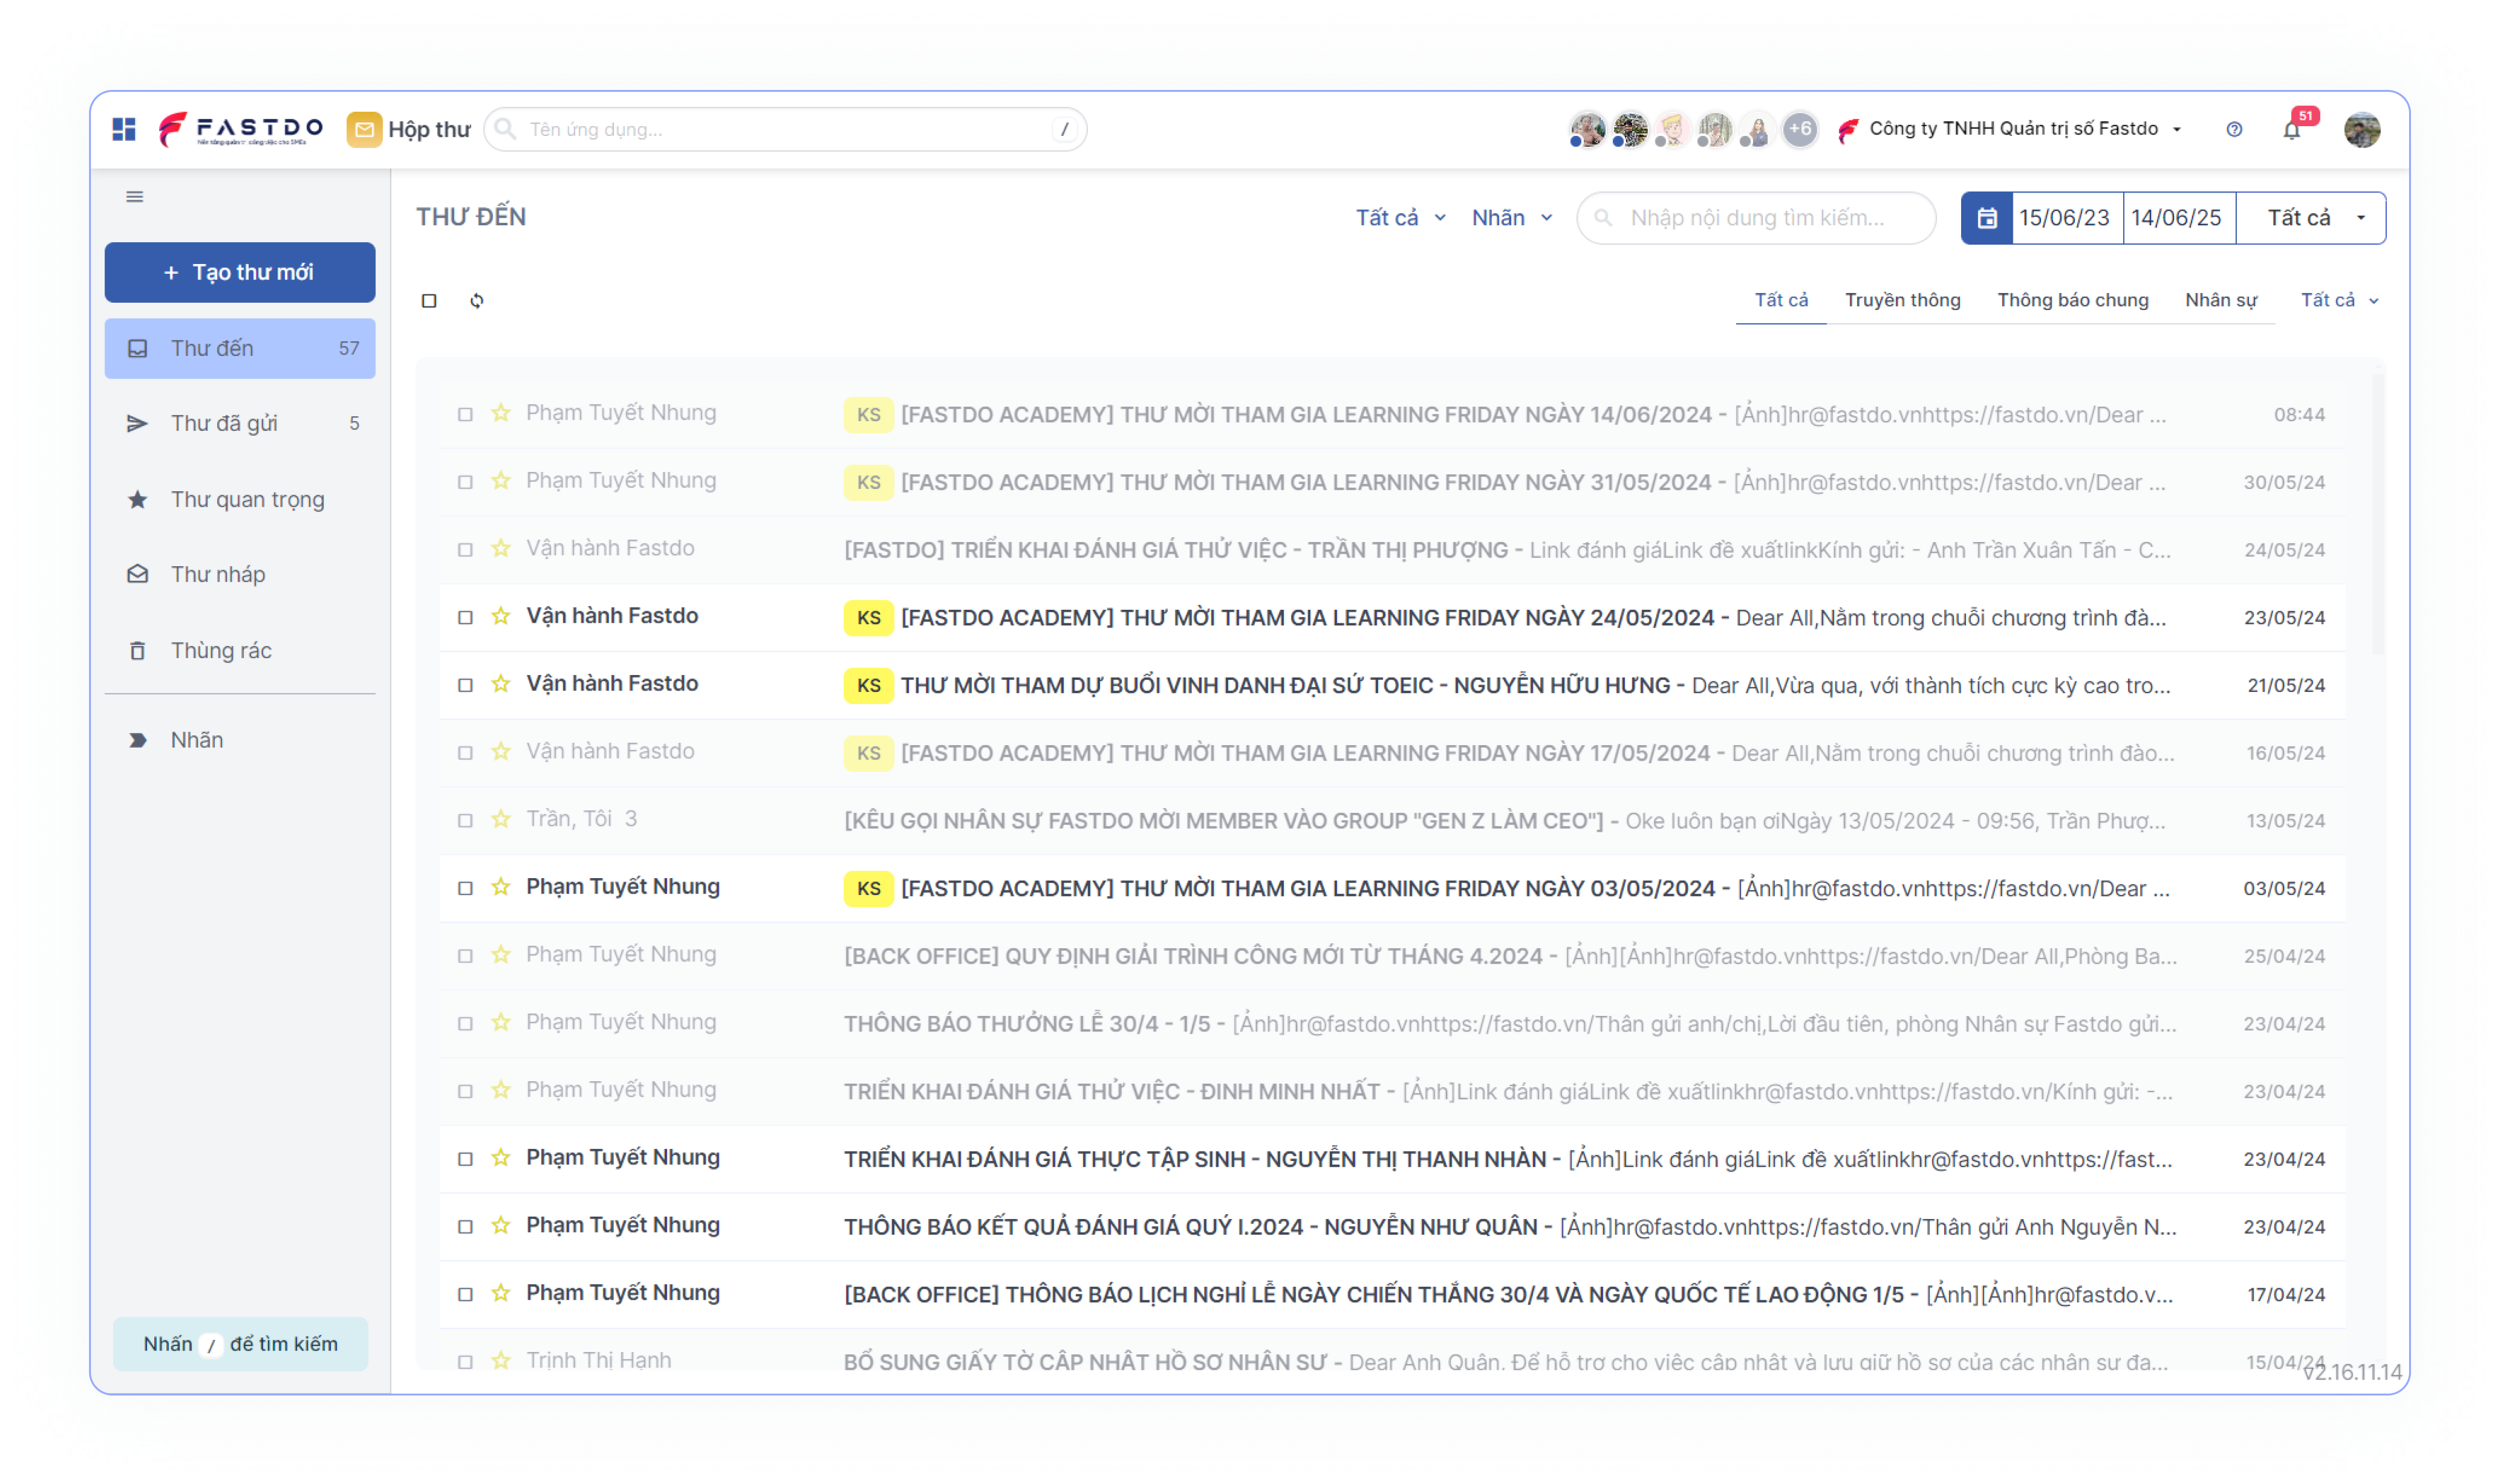Click the Fastdo logo
Screen dimensions: 2500x1484
tap(241, 129)
